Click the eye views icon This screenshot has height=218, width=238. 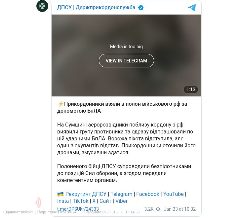[x=158, y=209]
